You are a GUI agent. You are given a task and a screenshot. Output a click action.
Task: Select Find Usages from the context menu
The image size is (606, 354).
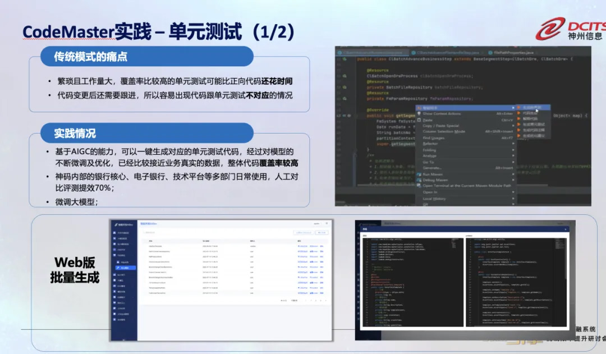click(434, 137)
